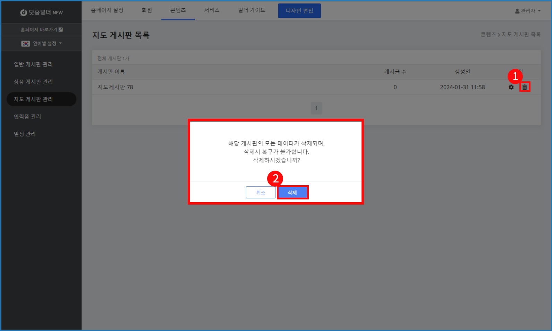The height and width of the screenshot is (331, 552).
Task: Click the trash delete icon for 지도게시판 78
Action: pyautogui.click(x=525, y=87)
